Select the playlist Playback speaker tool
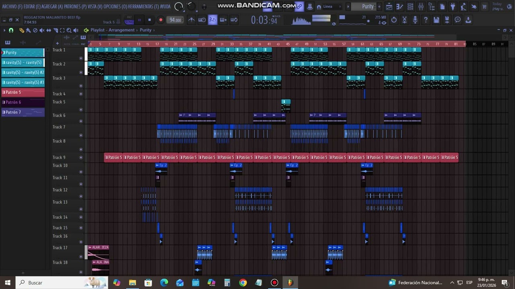The height and width of the screenshot is (289, 515). pos(76,30)
